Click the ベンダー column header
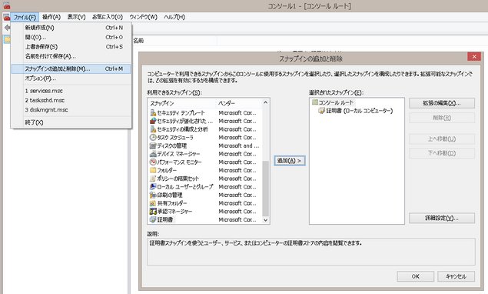488x294 pixels. 239,103
